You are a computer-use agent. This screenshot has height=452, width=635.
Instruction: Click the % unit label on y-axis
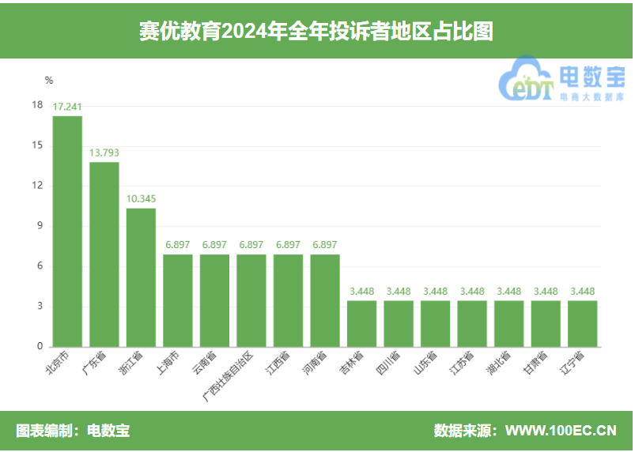pos(49,81)
